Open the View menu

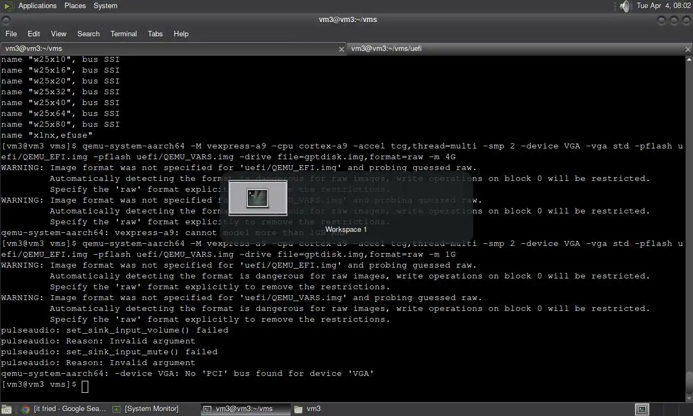coord(58,34)
